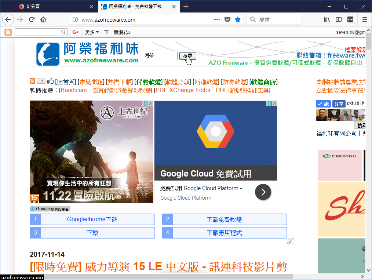Open the Firefox hamburger menu
This screenshot has width=372, height=280.
click(x=365, y=19)
